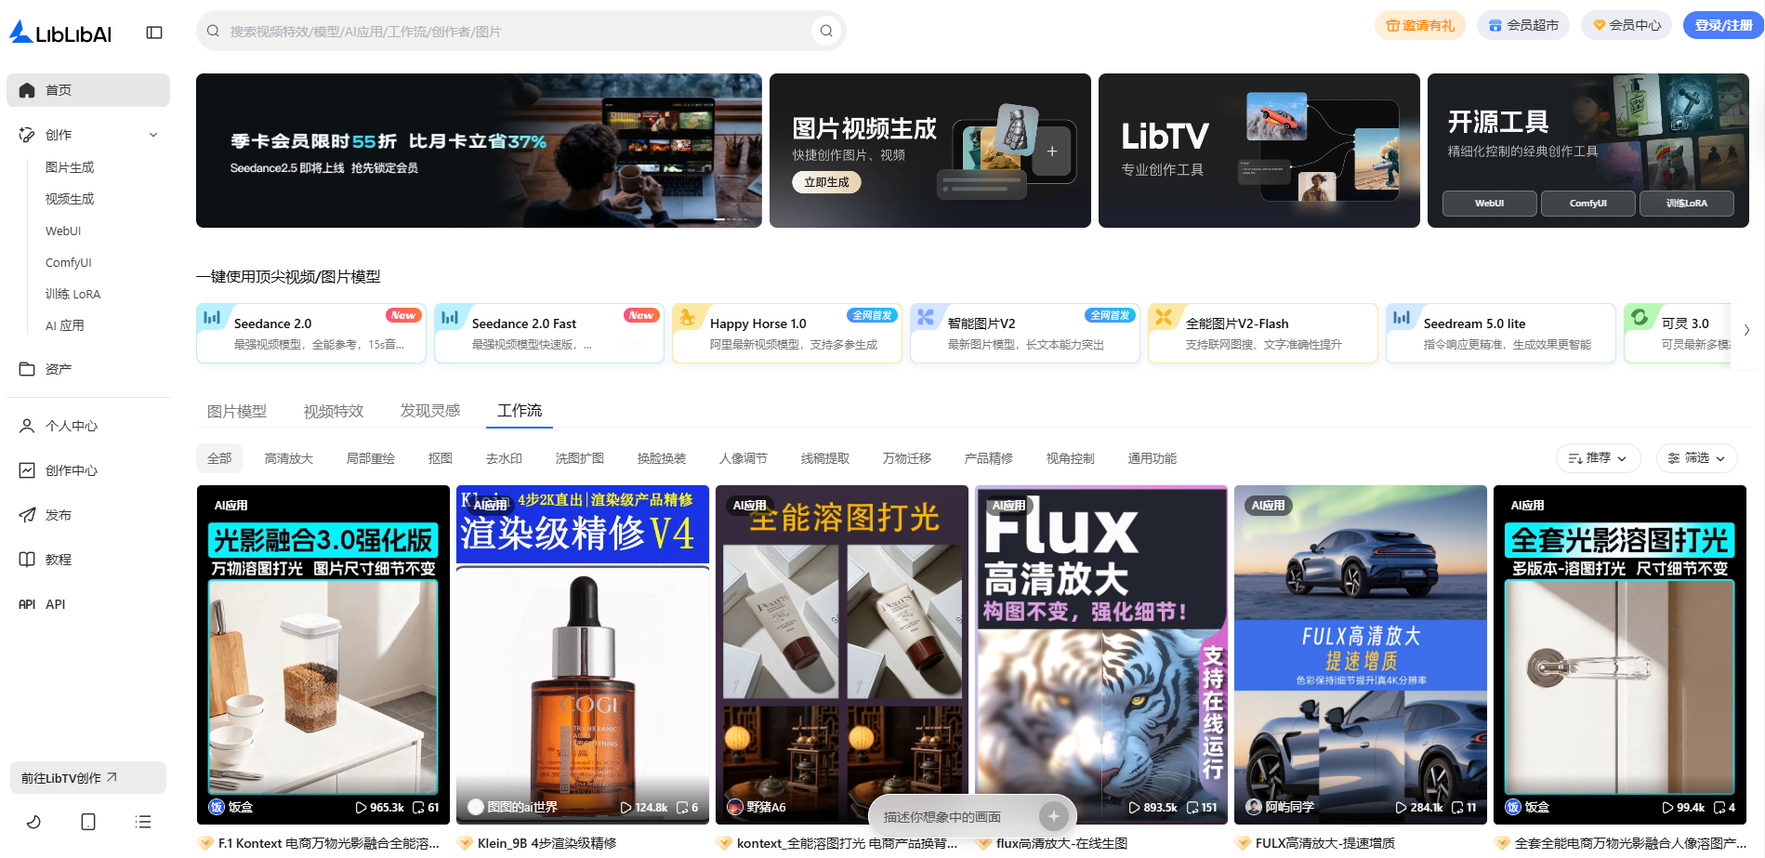Select the Seedance 2.0 Fast model card
Image resolution: width=1765 pixels, height=858 pixels.
click(549, 333)
